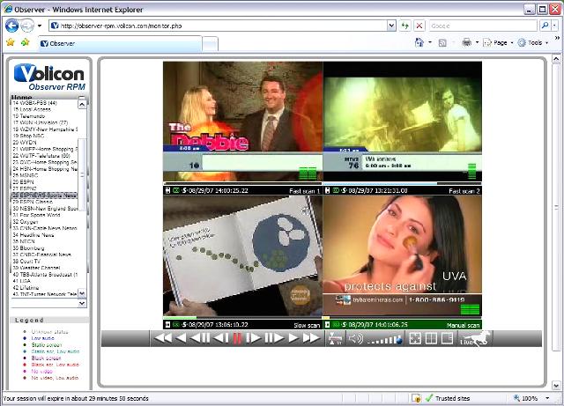This screenshot has width=564, height=406.
Task: Open the clip trim scissors icon
Action: (x=335, y=338)
